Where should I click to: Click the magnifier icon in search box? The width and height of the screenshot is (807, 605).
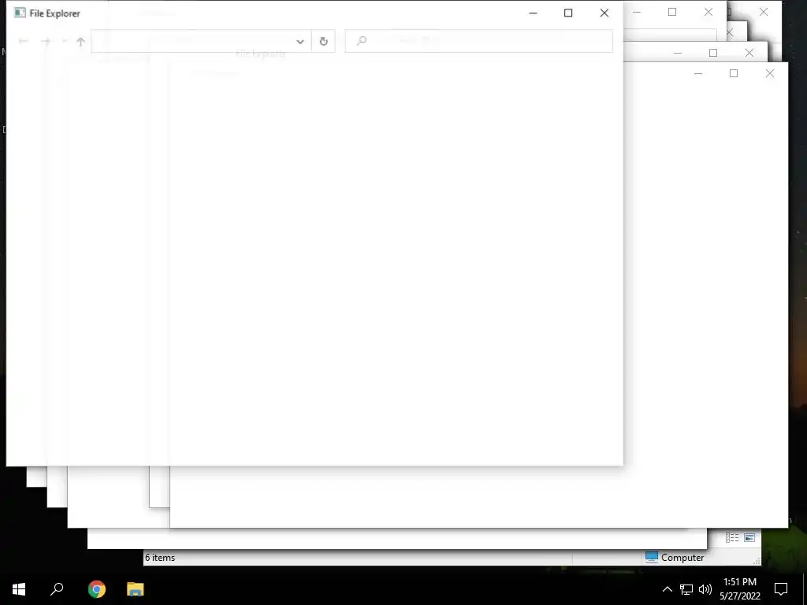[362, 41]
